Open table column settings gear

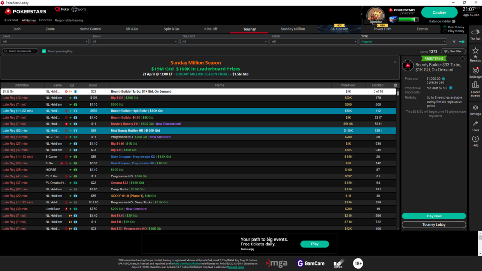click(395, 85)
